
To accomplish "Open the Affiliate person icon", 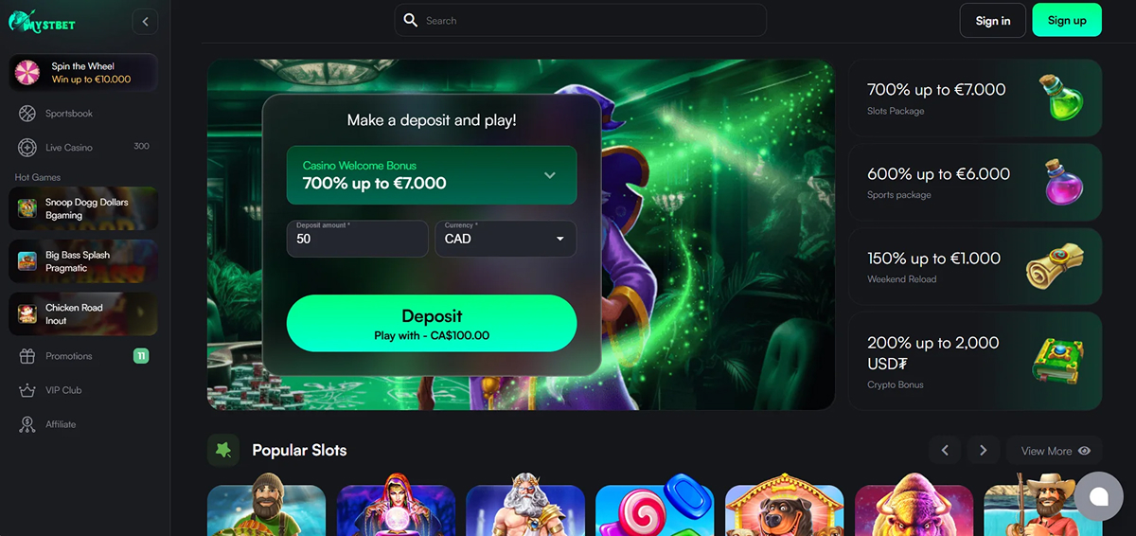I will [27, 424].
